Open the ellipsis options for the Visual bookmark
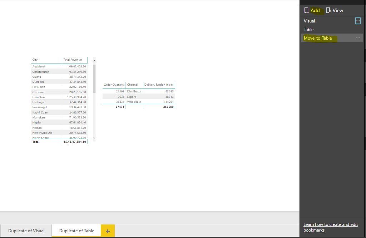This screenshot has height=238, width=366. (358, 21)
